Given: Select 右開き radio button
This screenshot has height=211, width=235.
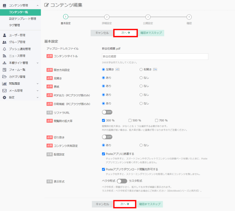Looking at the screenshot, I should coord(141,70).
